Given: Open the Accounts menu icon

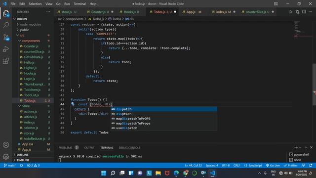Looking at the screenshot, I should (x=6, y=145).
